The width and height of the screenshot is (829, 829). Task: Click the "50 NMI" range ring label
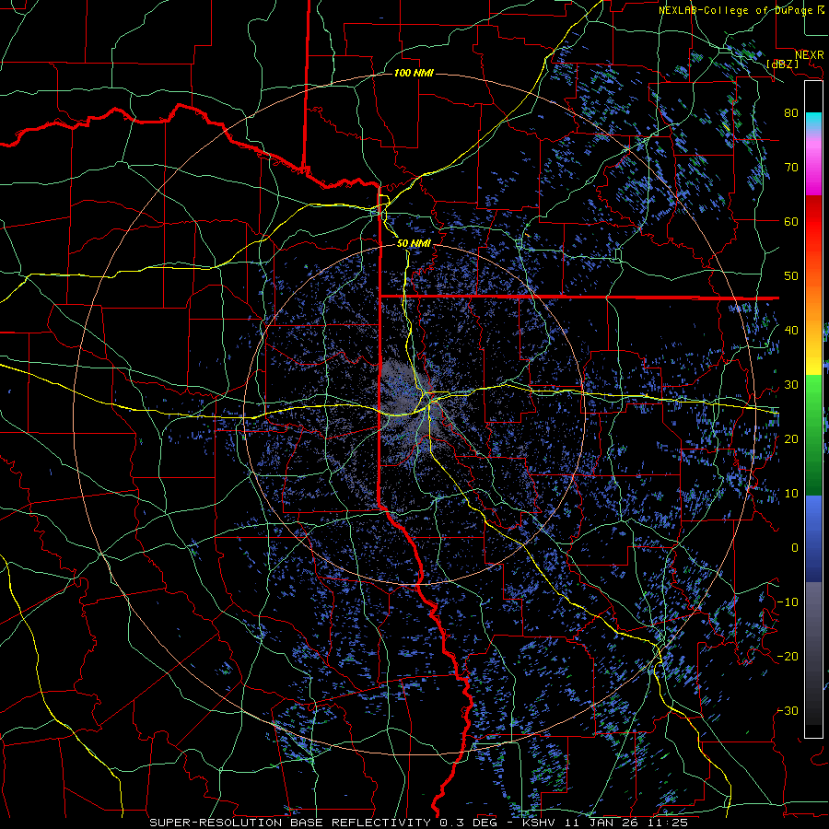414,243
